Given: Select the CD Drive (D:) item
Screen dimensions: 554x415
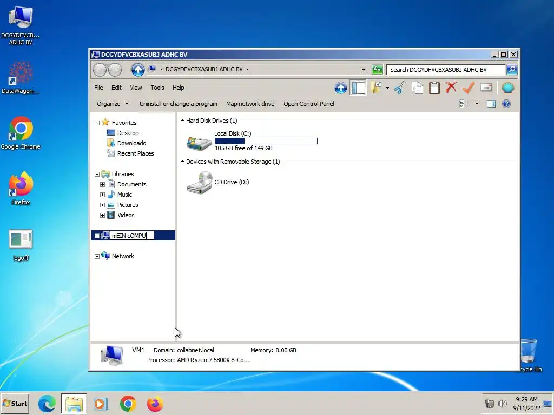Looking at the screenshot, I should pyautogui.click(x=217, y=183).
